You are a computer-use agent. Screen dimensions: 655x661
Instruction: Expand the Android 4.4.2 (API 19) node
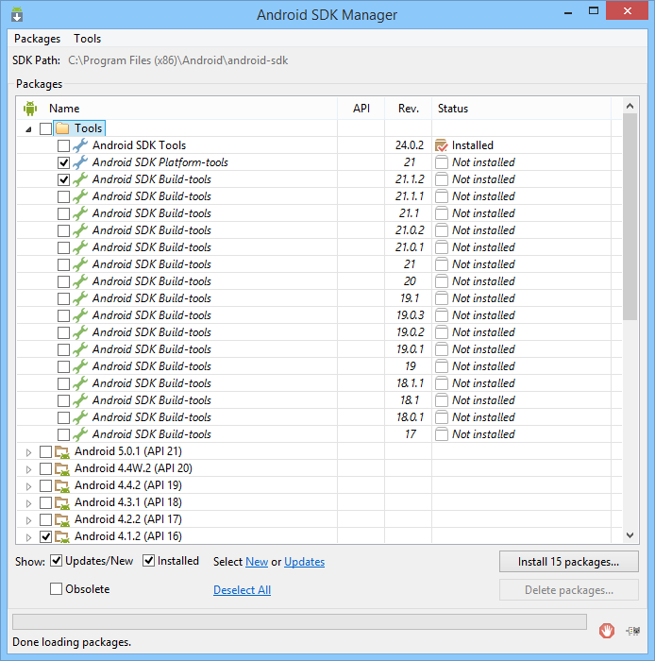(28, 486)
